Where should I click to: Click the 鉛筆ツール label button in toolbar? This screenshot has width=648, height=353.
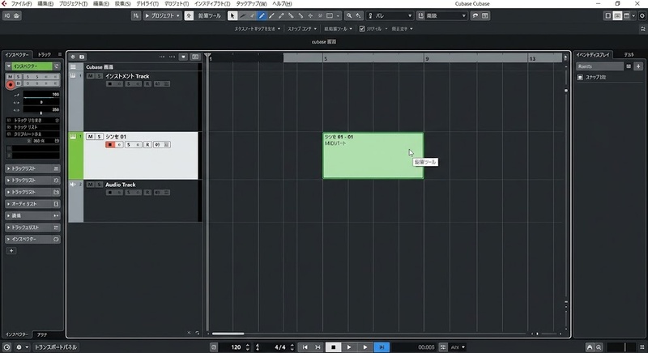(x=210, y=15)
